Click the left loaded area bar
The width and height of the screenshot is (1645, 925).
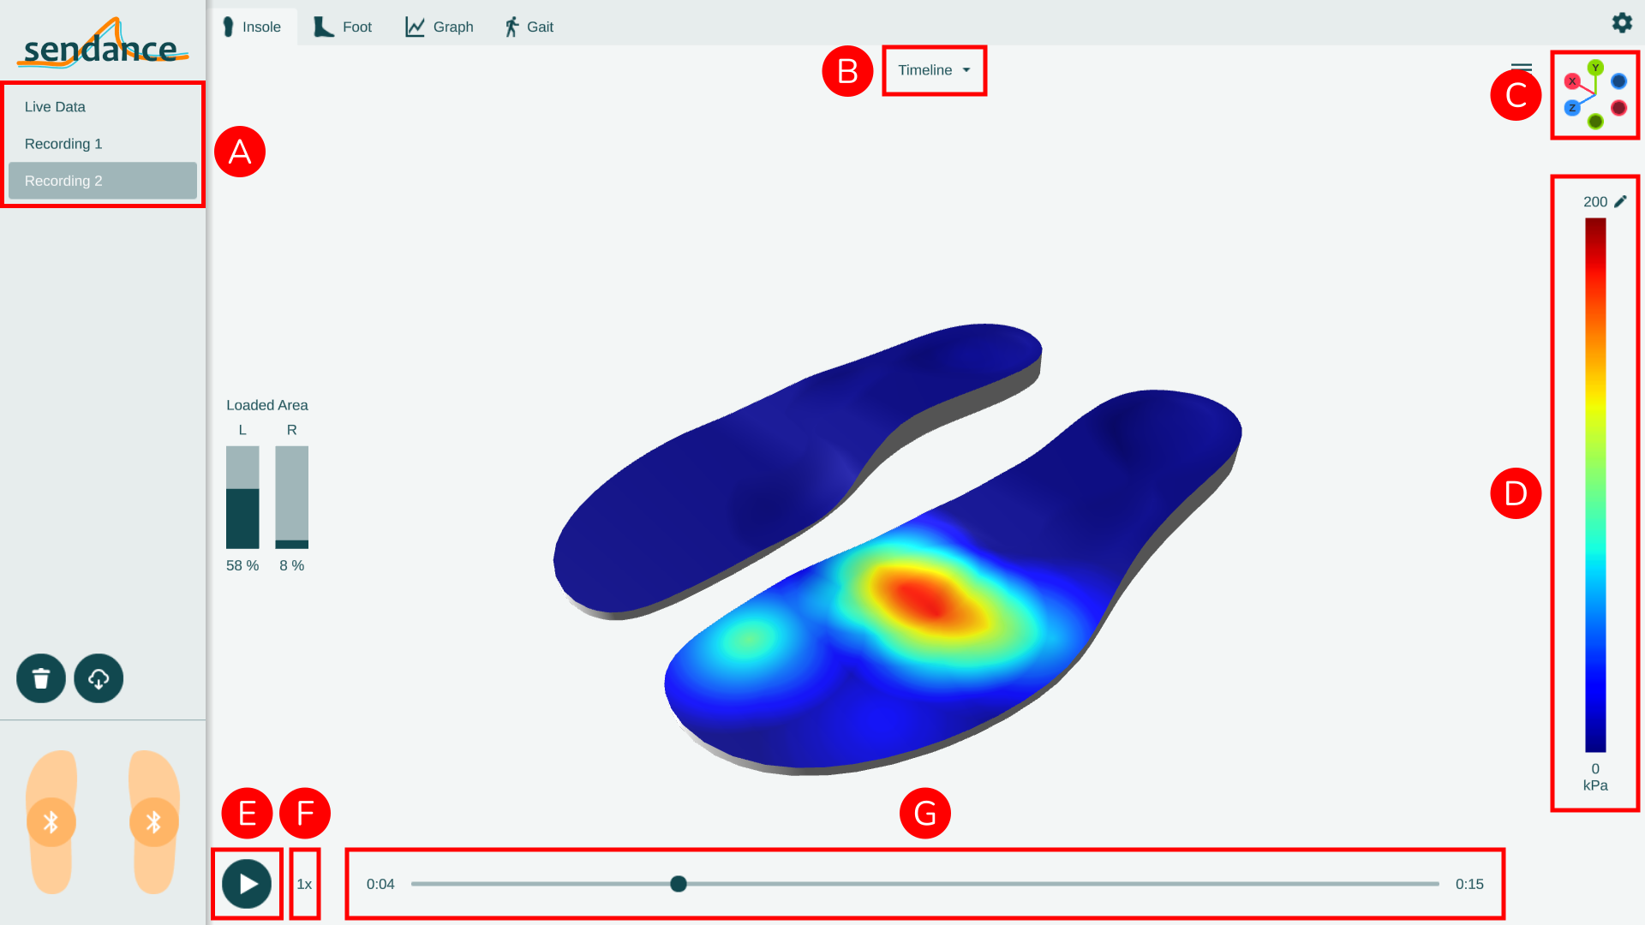pos(242,498)
